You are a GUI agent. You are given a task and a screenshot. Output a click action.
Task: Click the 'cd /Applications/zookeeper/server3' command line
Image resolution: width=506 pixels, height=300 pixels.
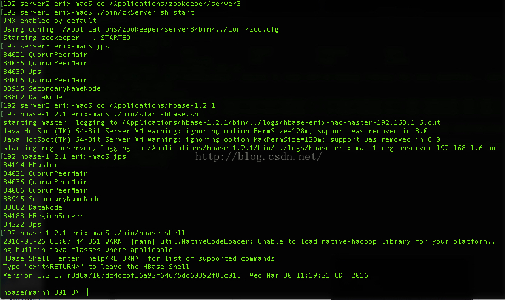pyautogui.click(x=169, y=4)
